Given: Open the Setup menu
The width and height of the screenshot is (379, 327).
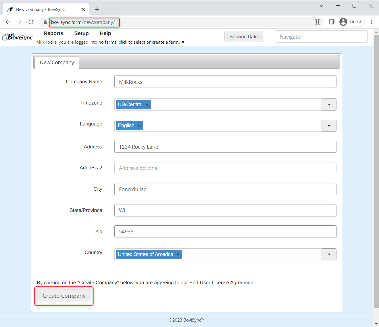Looking at the screenshot, I should [82, 33].
